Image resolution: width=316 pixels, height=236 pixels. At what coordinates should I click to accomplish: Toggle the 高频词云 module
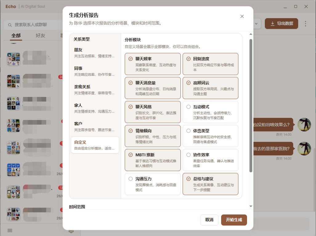pos(210,88)
